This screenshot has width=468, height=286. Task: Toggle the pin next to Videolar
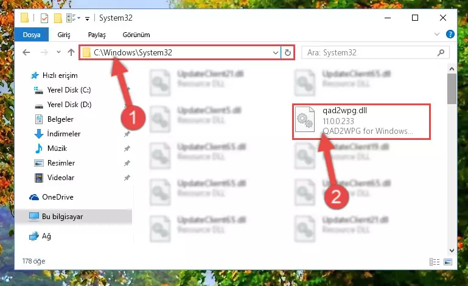[x=127, y=178]
